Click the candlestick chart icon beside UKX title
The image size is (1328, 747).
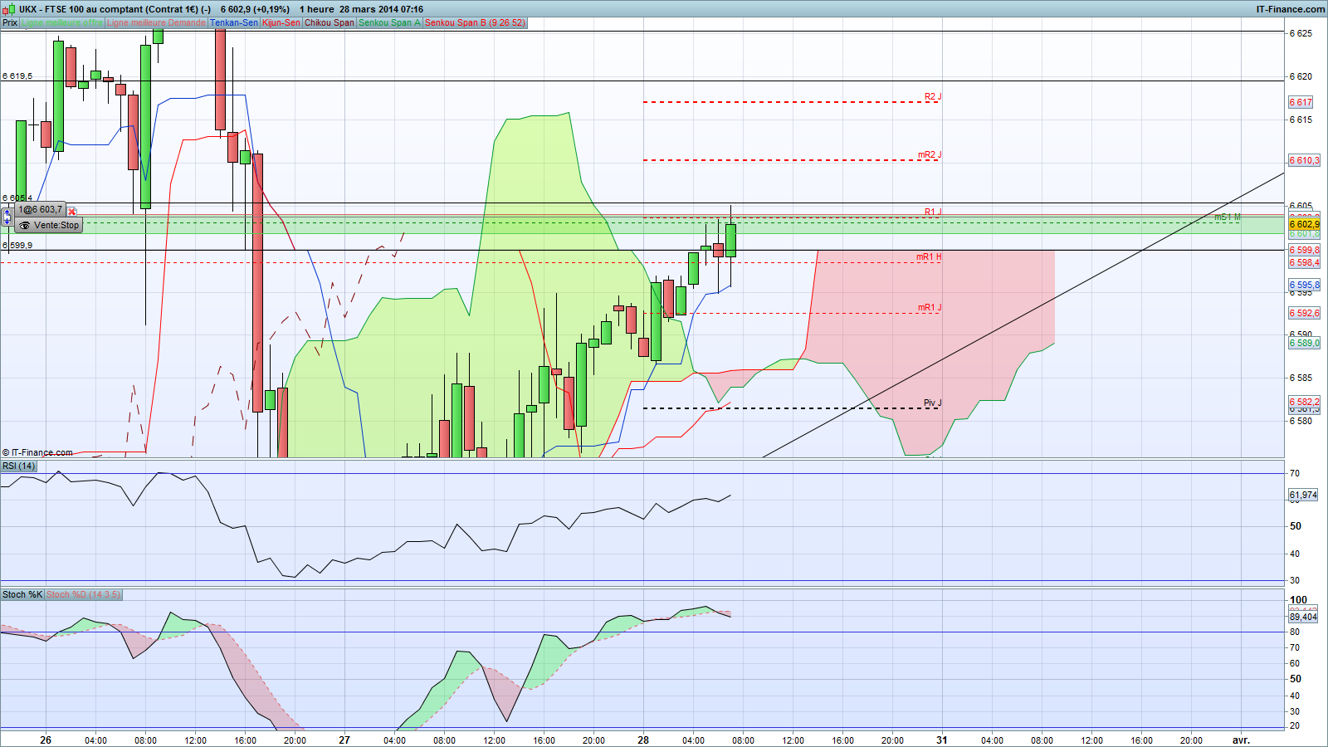pyautogui.click(x=10, y=9)
